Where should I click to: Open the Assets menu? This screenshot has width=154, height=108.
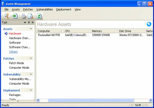pos(16,9)
